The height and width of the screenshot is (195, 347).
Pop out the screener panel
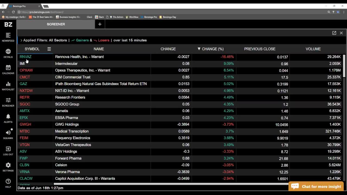334,33
